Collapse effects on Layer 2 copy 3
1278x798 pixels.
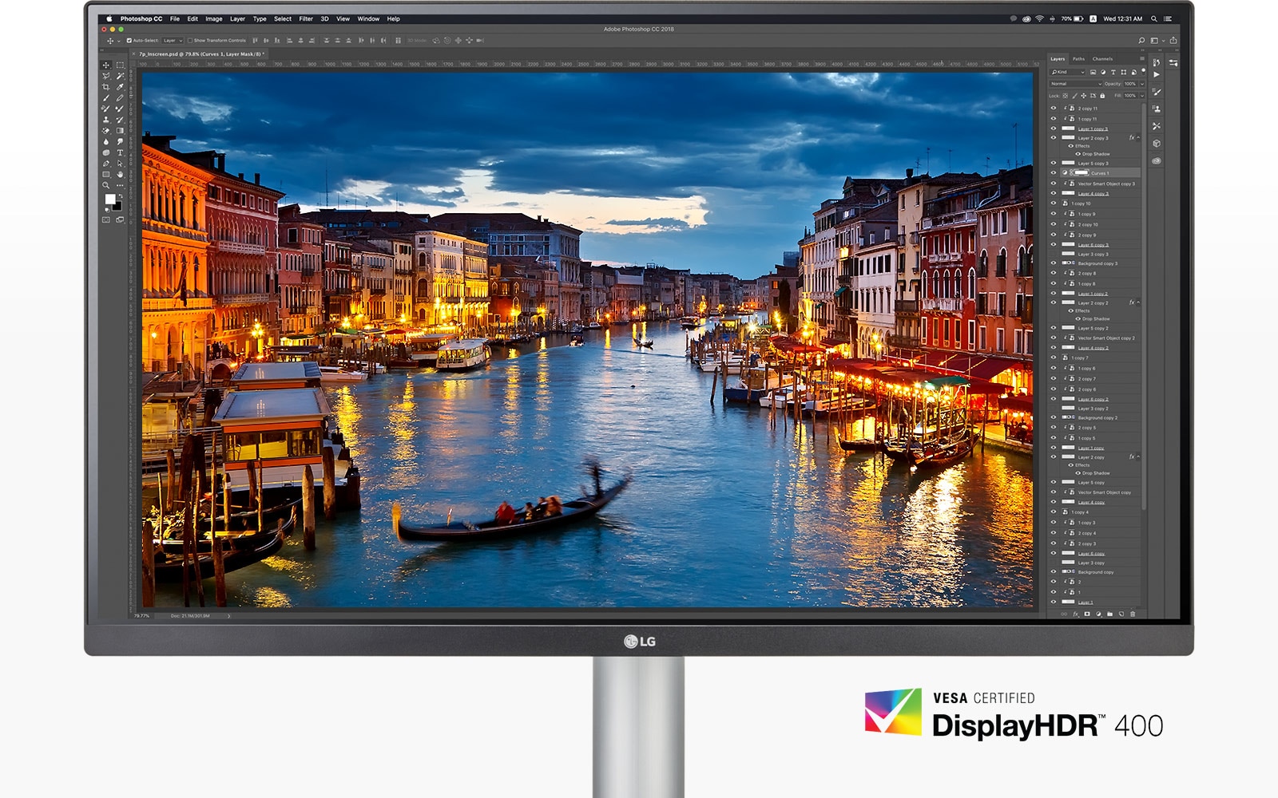coord(1138,138)
